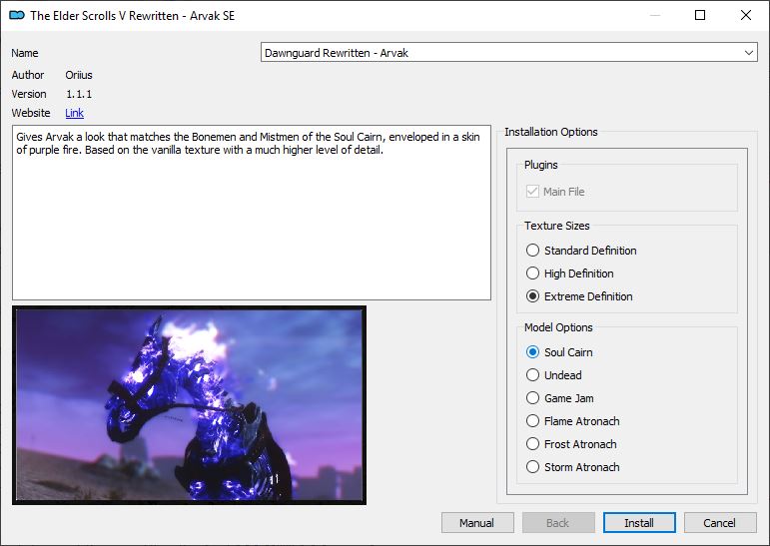770x546 pixels.
Task: Click the Install button
Action: coord(639,523)
